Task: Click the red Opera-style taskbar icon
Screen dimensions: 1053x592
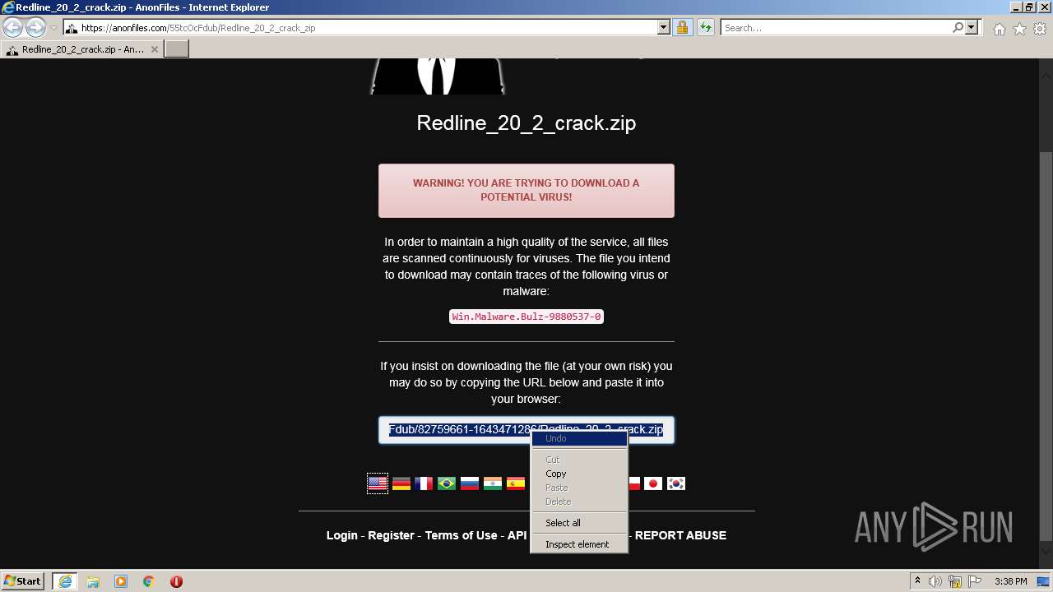Action: click(x=176, y=581)
